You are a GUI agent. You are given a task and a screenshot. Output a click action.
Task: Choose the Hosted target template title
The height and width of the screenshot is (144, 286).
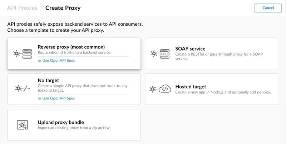click(191, 87)
